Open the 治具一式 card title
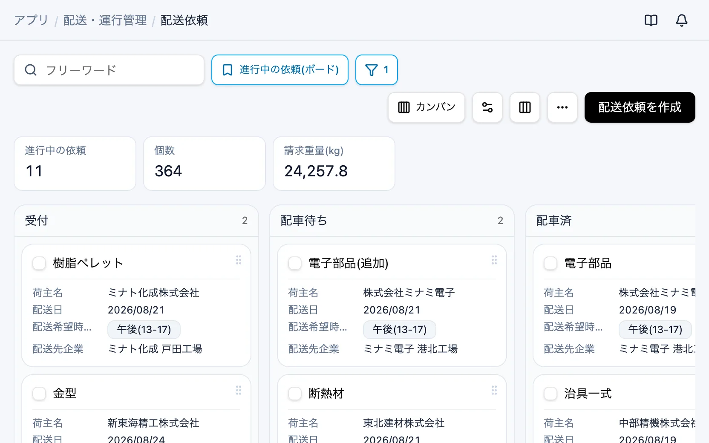Screen dimensions: 709x443 click(588, 394)
